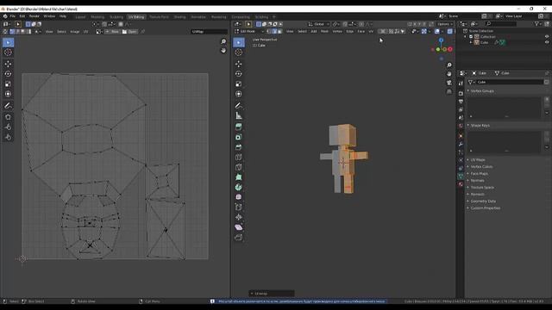Click the UVMap field in UV editor header

209,32
